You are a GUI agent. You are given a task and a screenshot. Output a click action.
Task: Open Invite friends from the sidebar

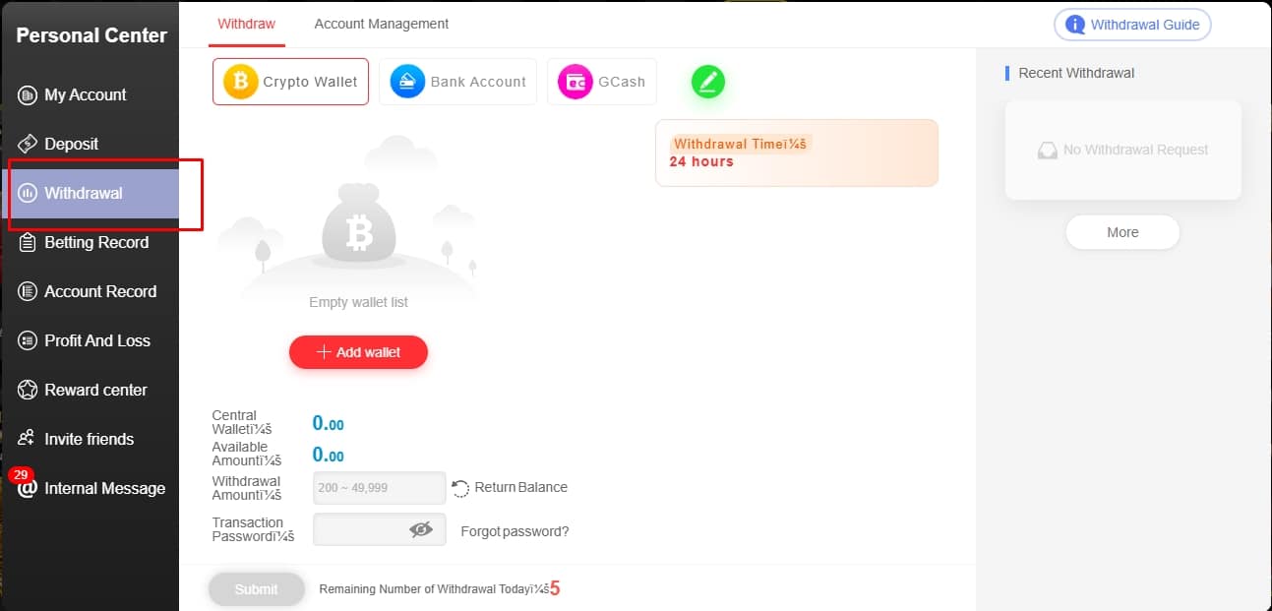[x=90, y=439]
